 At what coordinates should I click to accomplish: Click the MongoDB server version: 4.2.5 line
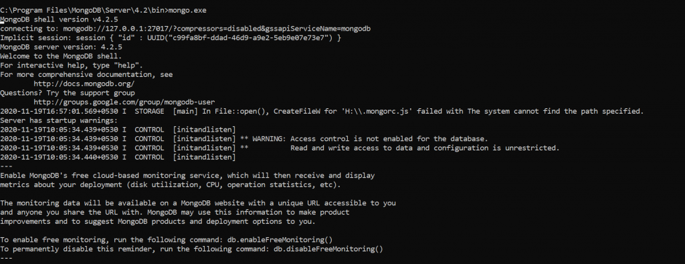[x=61, y=47]
